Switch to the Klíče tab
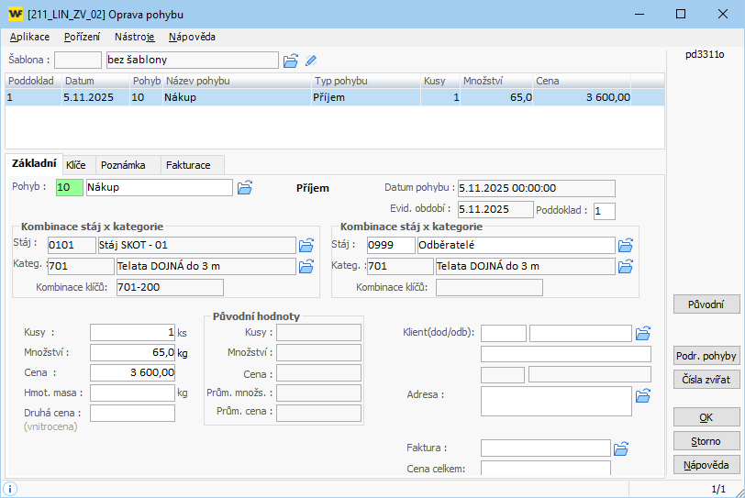Image resolution: width=745 pixels, height=498 pixels. click(x=76, y=165)
